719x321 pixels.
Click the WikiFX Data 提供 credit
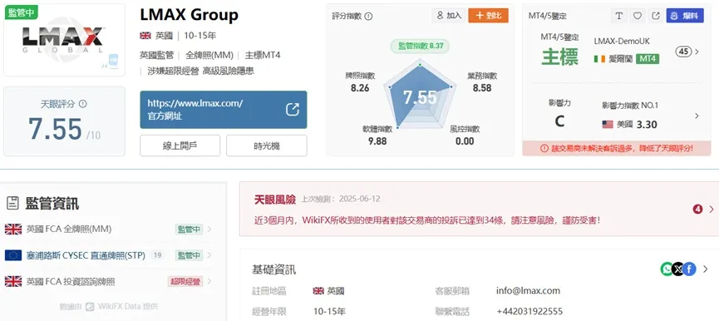point(109,306)
